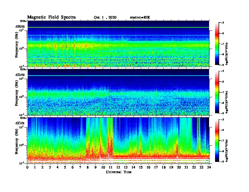249x192 pixels.
Task: Click the cyan horizontal line in dD/dt plot
Action: pyautogui.click(x=118, y=76)
